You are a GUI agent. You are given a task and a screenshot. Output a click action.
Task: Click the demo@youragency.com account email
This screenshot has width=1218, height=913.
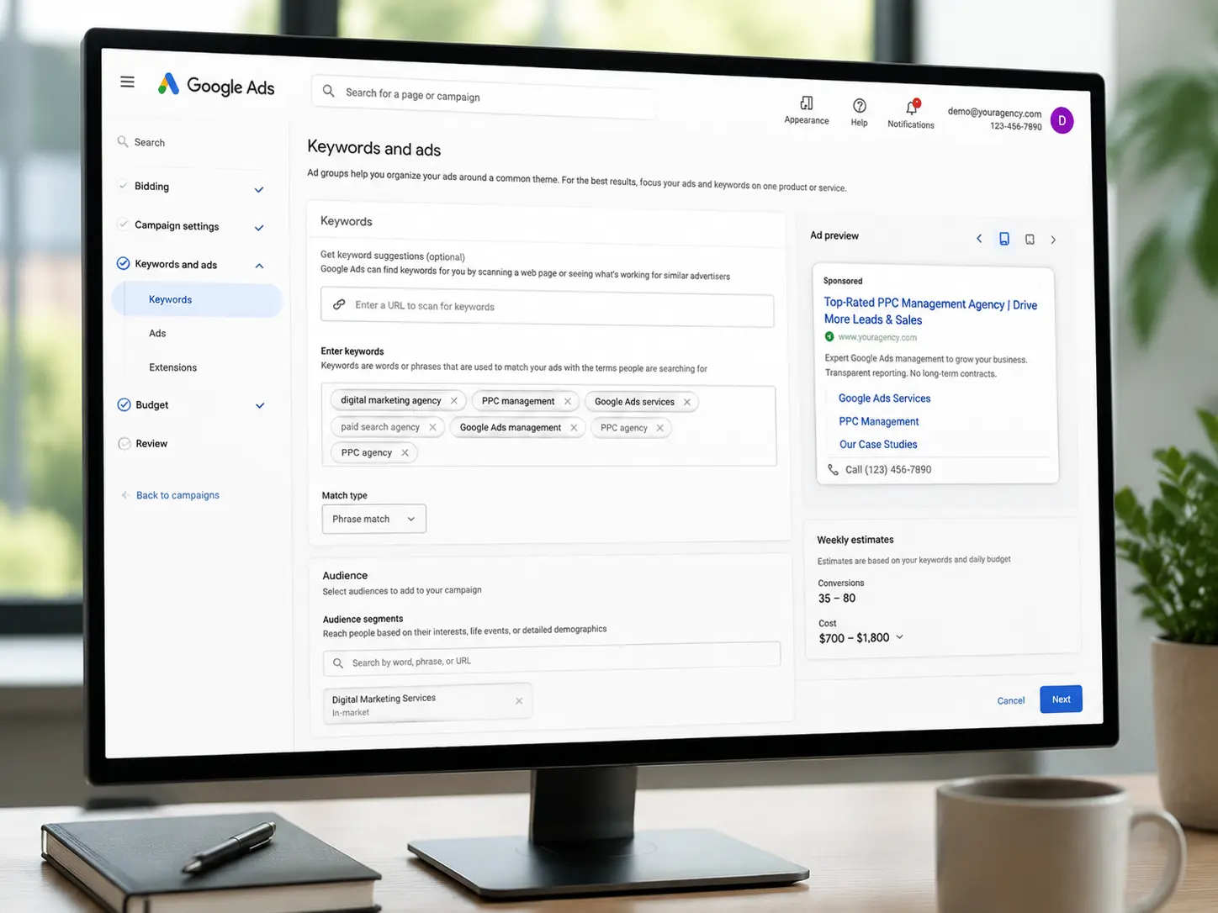tap(994, 113)
